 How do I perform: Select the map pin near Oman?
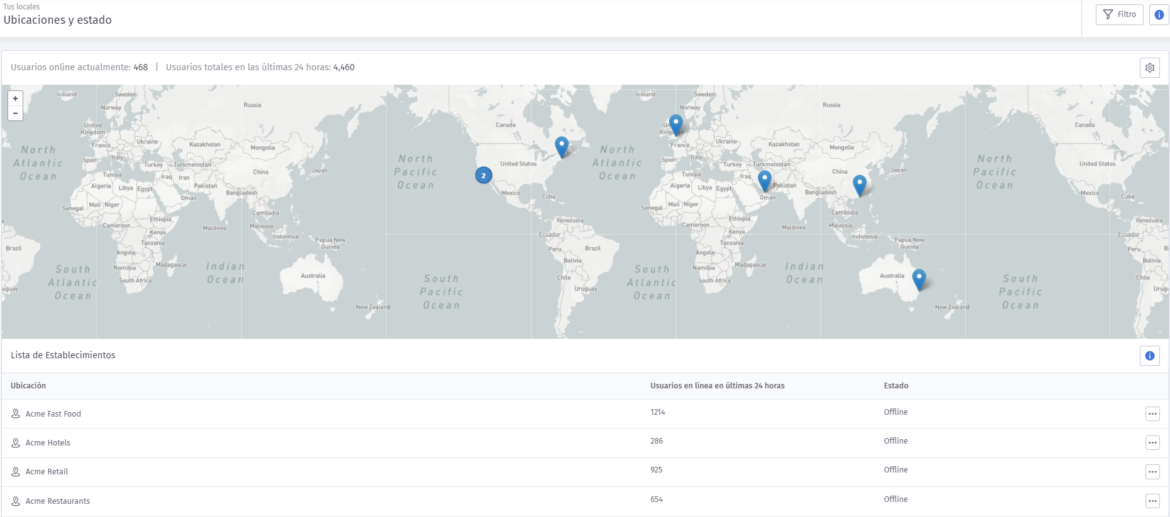(765, 181)
